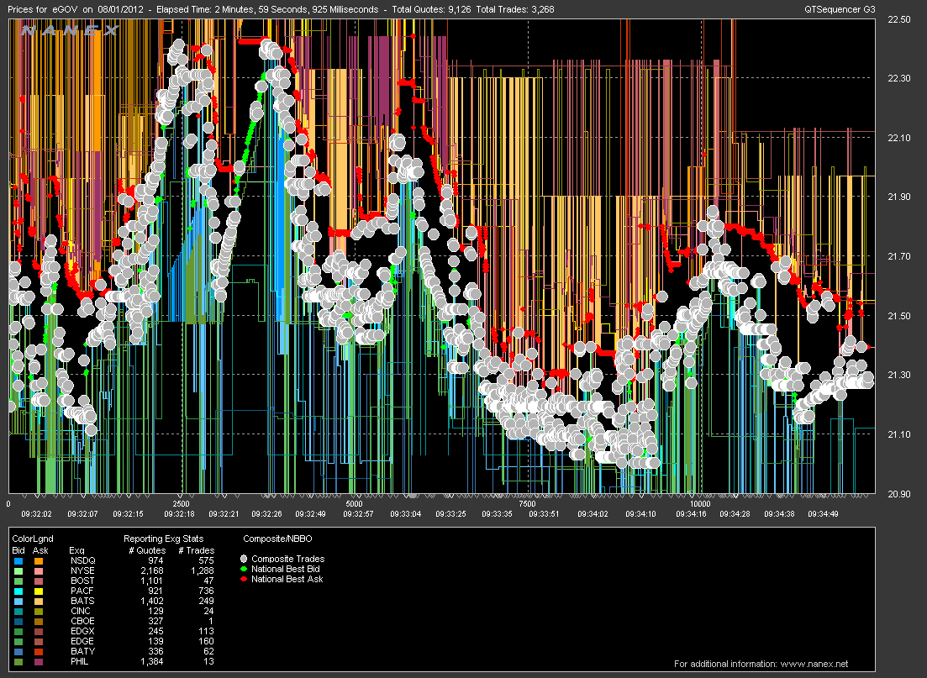
Task: Click the NSDQ trade count 575
Action: (206, 560)
